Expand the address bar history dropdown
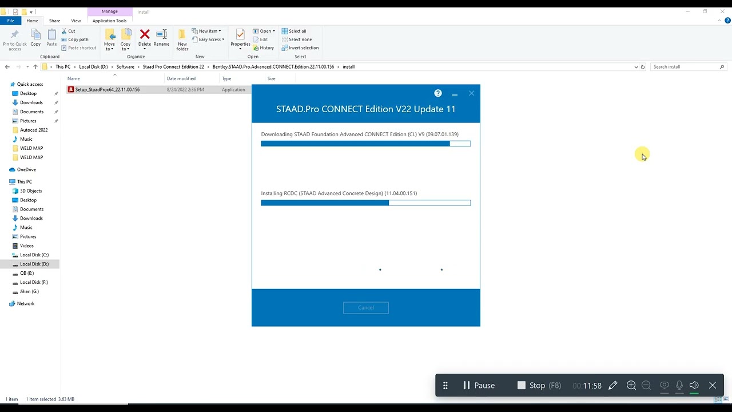The image size is (732, 412). click(636, 67)
